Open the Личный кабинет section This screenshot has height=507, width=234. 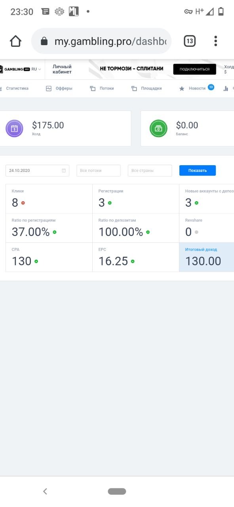click(x=62, y=69)
